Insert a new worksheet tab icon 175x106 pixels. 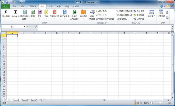point(41,100)
